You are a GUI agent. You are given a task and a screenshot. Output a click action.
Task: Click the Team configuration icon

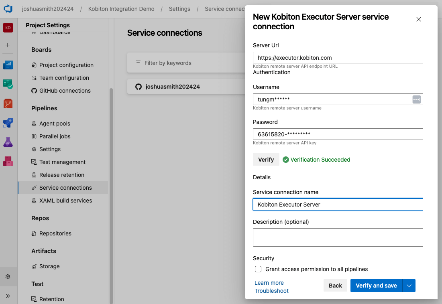click(x=34, y=78)
